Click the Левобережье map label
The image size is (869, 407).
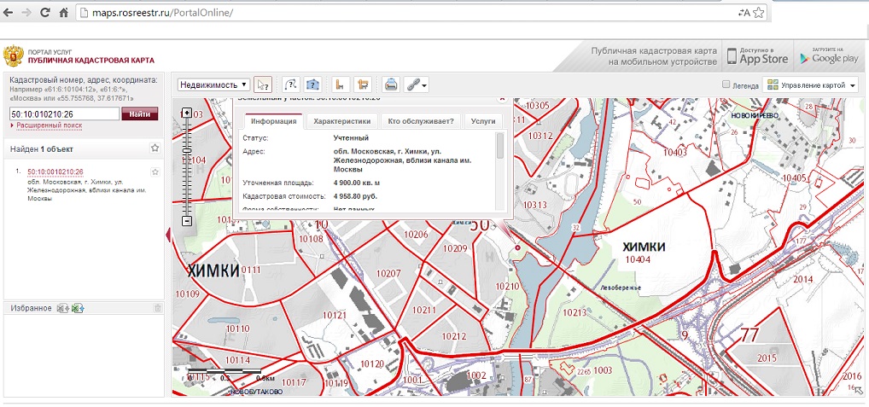[621, 288]
